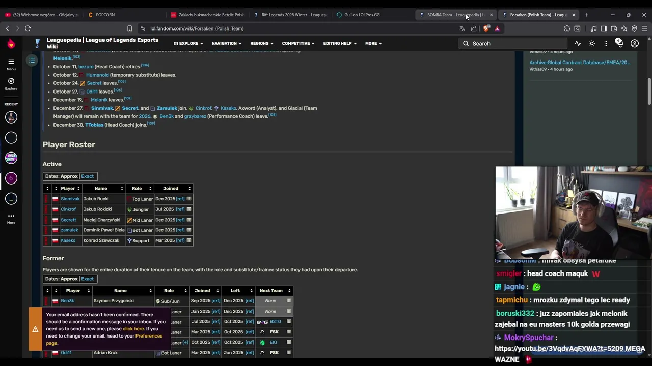Open the notifications bell showing 4
Image resolution: width=652 pixels, height=366 pixels.
click(619, 43)
